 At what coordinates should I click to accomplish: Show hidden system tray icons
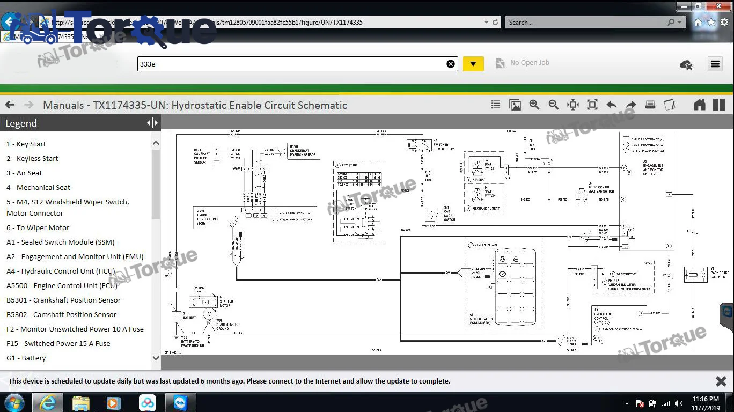[627, 403]
